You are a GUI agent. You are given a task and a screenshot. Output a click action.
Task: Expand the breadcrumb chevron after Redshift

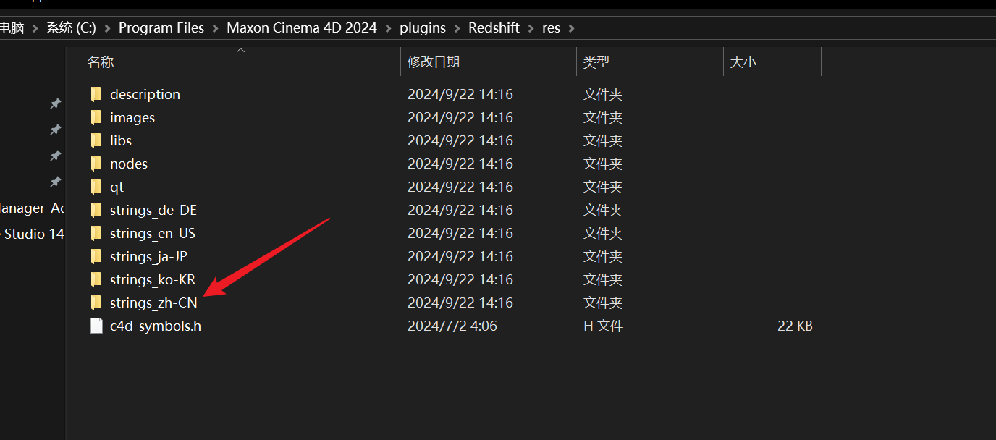(531, 27)
